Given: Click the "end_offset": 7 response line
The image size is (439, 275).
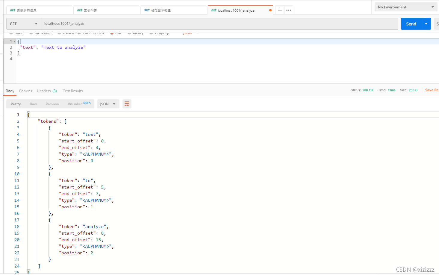Looking at the screenshot, I should pos(80,194).
